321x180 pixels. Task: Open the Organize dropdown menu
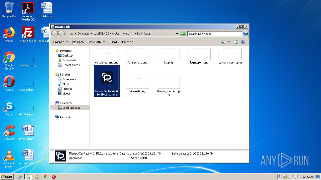tap(60, 42)
